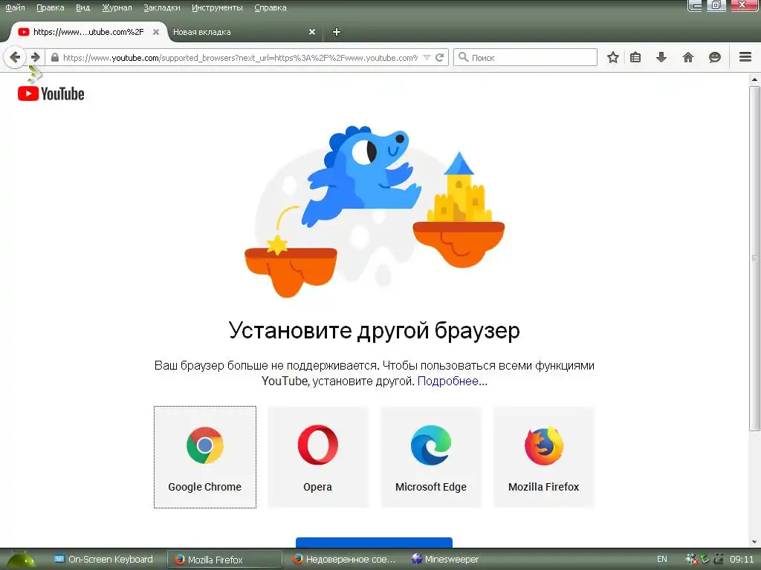Reload the page with the refresh icon

(440, 57)
